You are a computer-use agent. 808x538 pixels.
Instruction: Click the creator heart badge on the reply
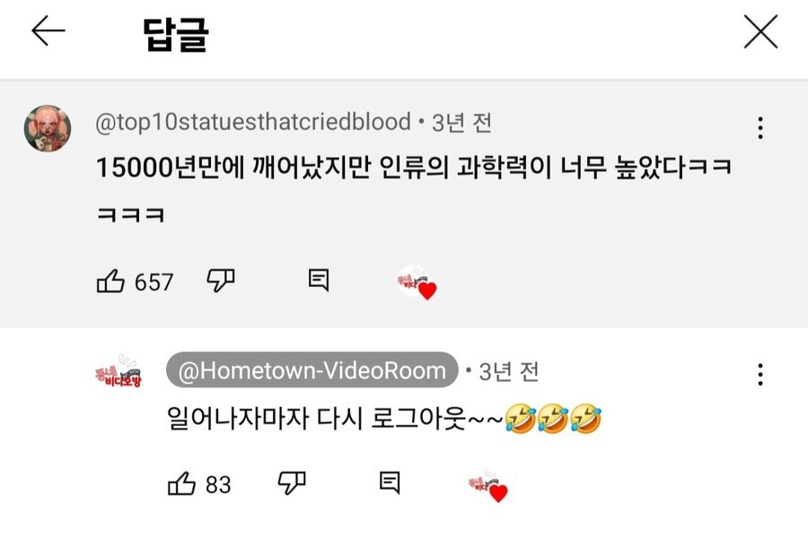tap(488, 485)
